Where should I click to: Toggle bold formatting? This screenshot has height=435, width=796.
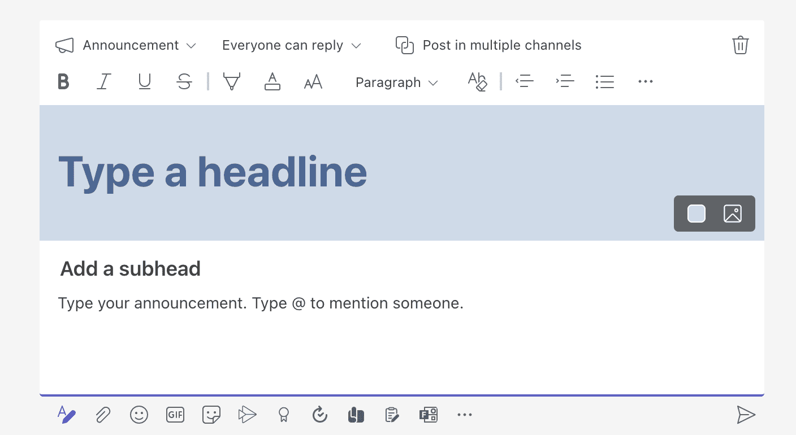point(63,82)
